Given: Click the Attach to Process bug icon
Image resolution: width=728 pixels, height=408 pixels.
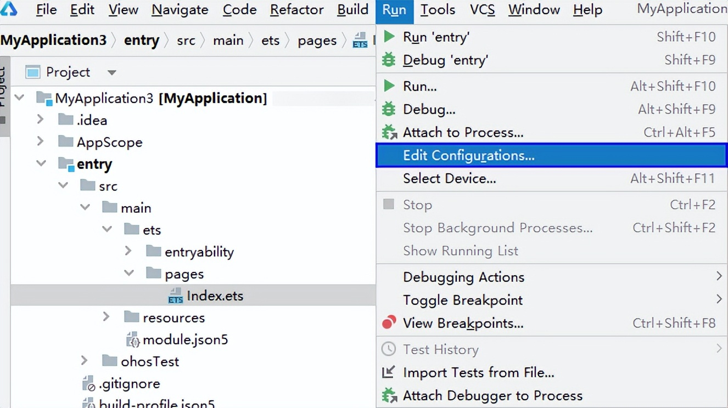Looking at the screenshot, I should [389, 132].
